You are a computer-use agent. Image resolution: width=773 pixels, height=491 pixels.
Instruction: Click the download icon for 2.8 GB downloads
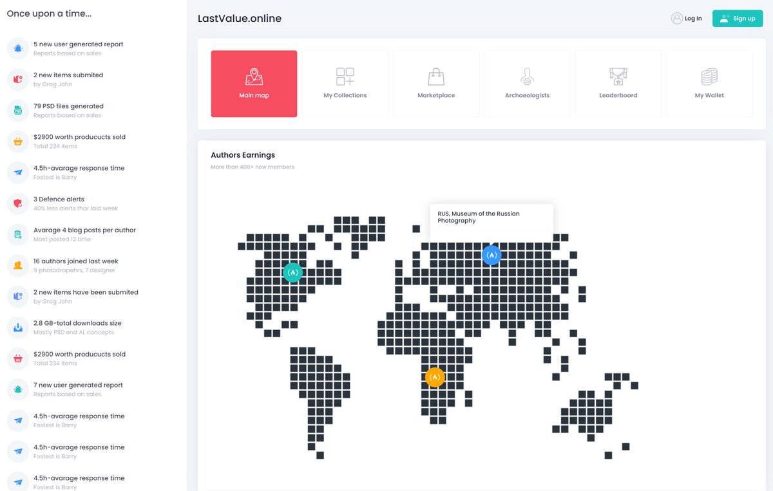point(17,326)
